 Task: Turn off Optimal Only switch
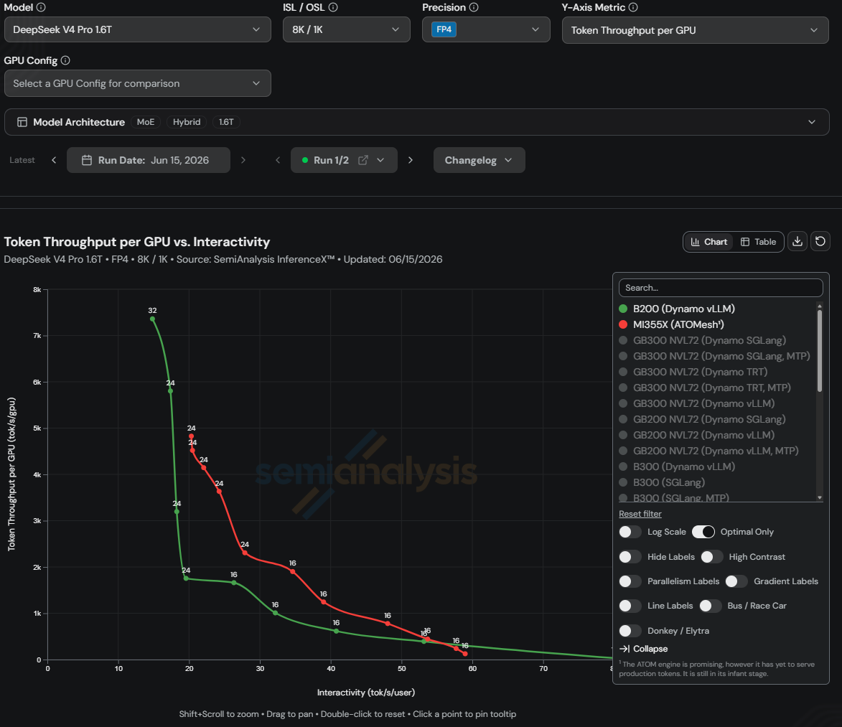click(703, 532)
